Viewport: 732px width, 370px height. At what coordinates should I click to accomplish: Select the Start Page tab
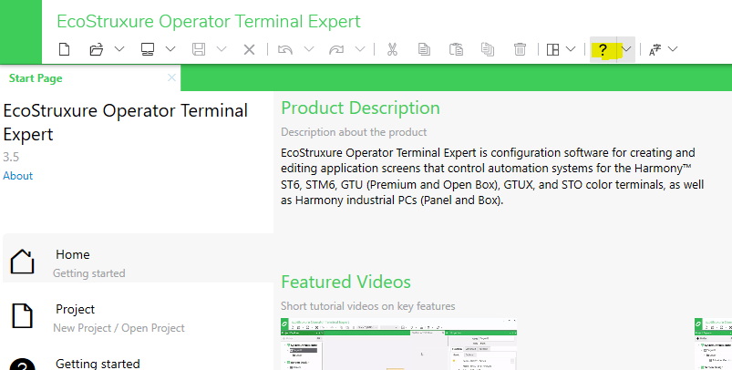coord(36,78)
